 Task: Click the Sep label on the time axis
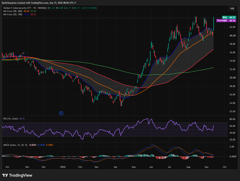pyautogui.click(x=206, y=167)
